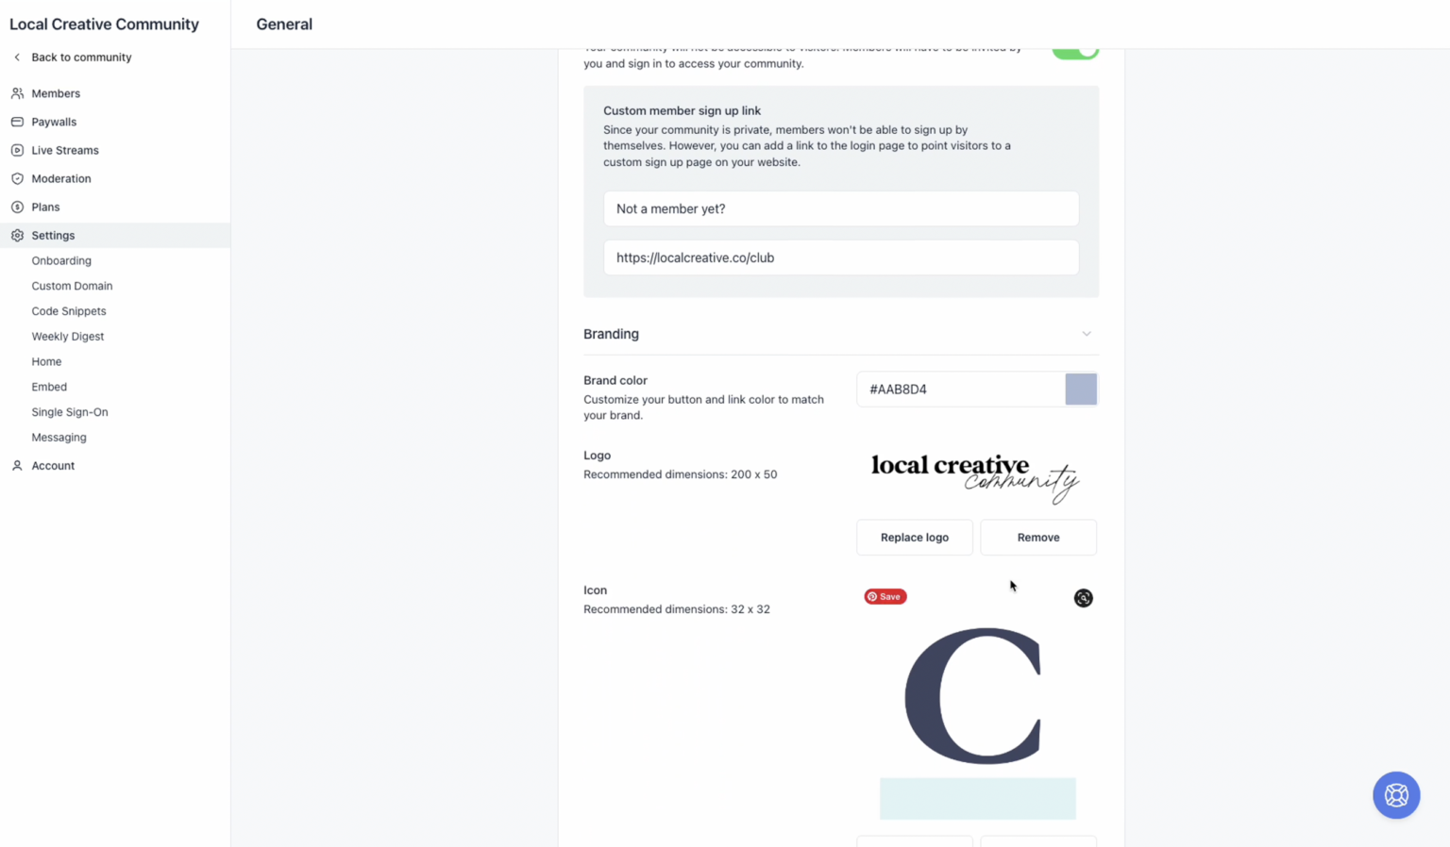The image size is (1450, 847).
Task: Open the Account person icon
Action: click(x=15, y=465)
